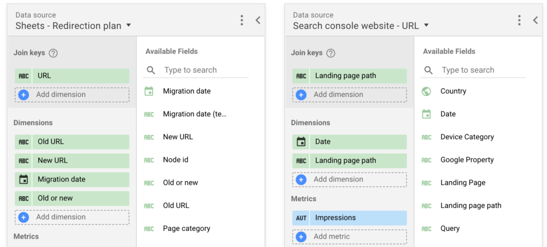This screenshot has height=247, width=547.
Task: Add a dimension under Dimensions in the Sheets panel
Action: [72, 217]
